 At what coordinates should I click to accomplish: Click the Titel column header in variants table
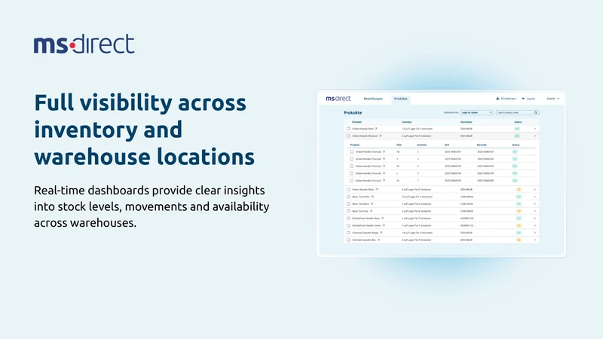[399, 145]
